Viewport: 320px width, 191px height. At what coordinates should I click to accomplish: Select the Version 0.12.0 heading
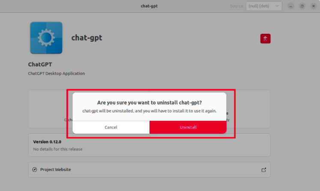click(47, 142)
